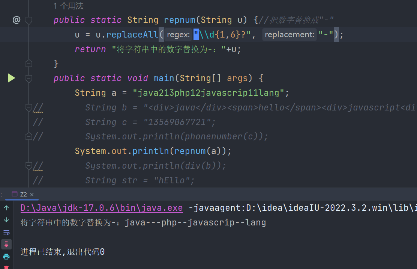Click the 'System.out.println(repnum(a))' code line
Viewport: 417px width, 269px height.
pyautogui.click(x=152, y=151)
